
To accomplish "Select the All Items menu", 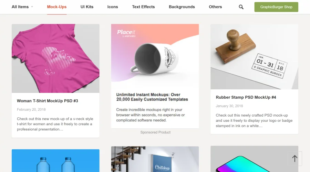I will coord(20,7).
